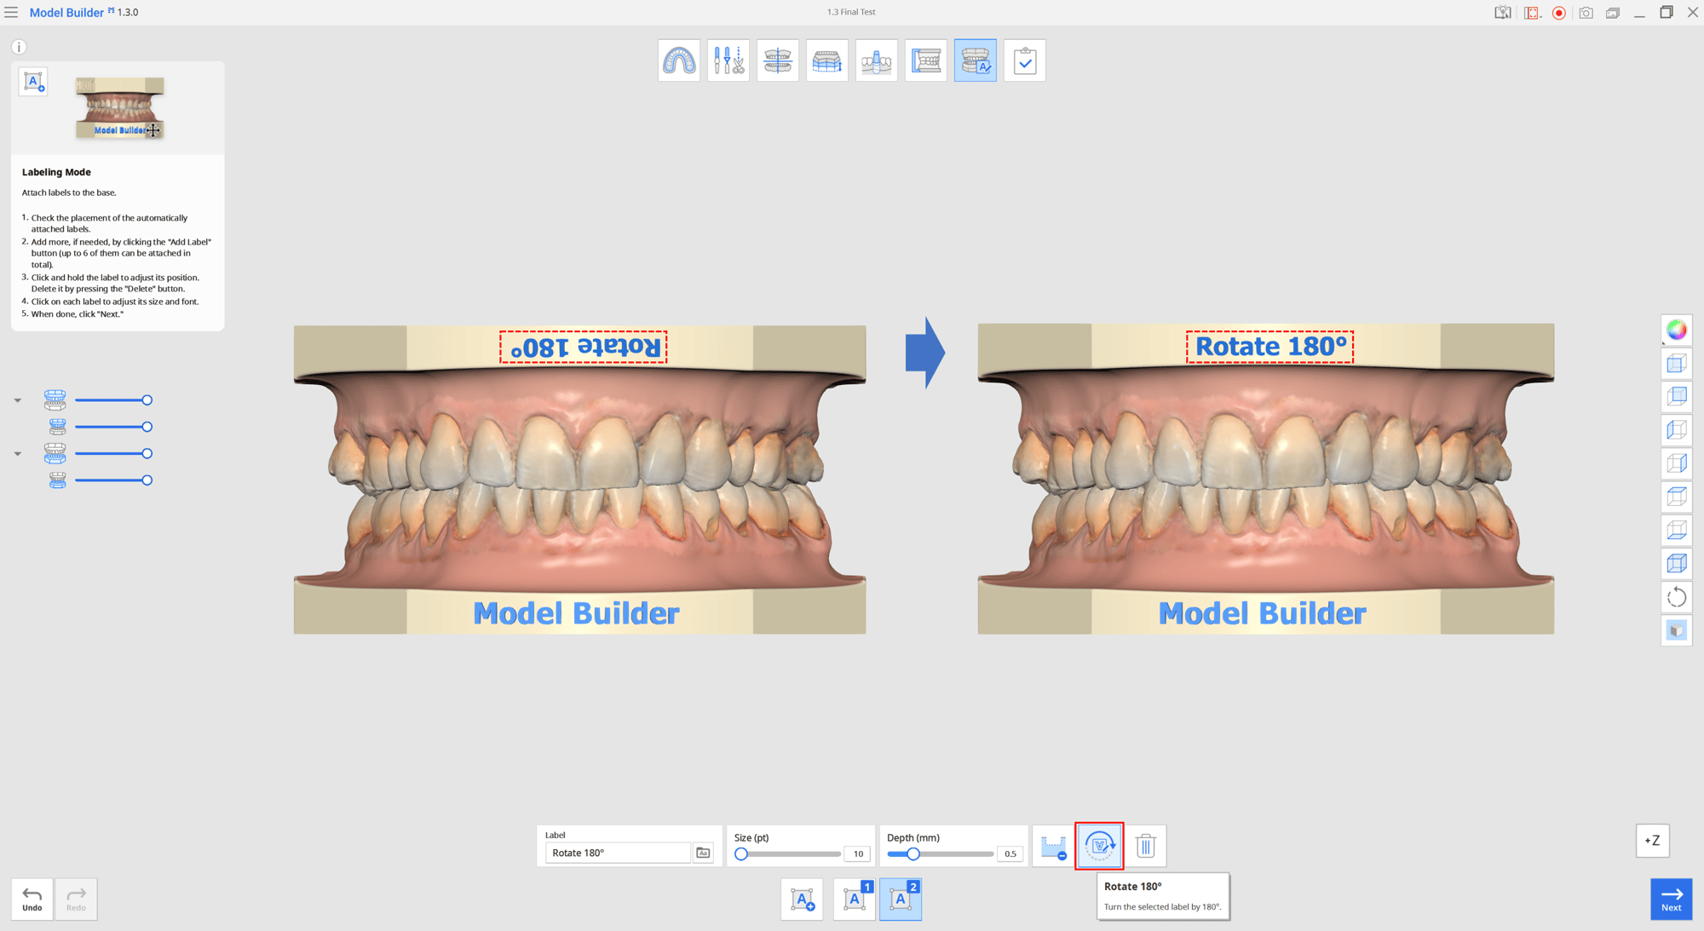
Task: Delete the selected label with trash icon
Action: pyautogui.click(x=1146, y=846)
